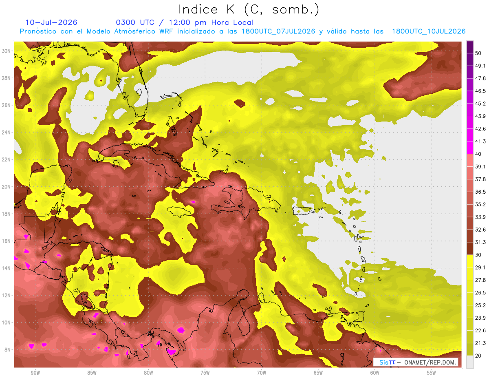Click the map title 'Indice K (C, somb.)'
Image resolution: width=489 pixels, height=378 pixels.
point(249,9)
